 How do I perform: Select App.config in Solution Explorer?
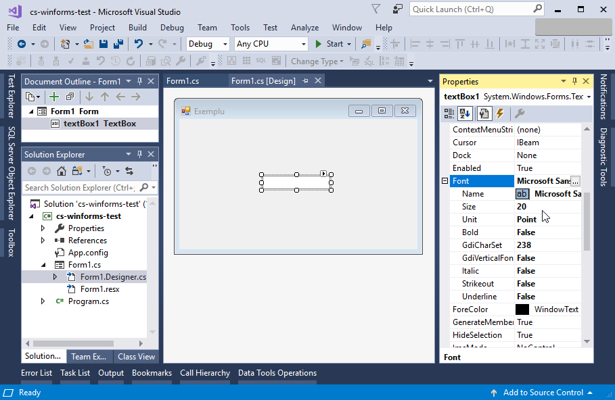[x=88, y=252]
